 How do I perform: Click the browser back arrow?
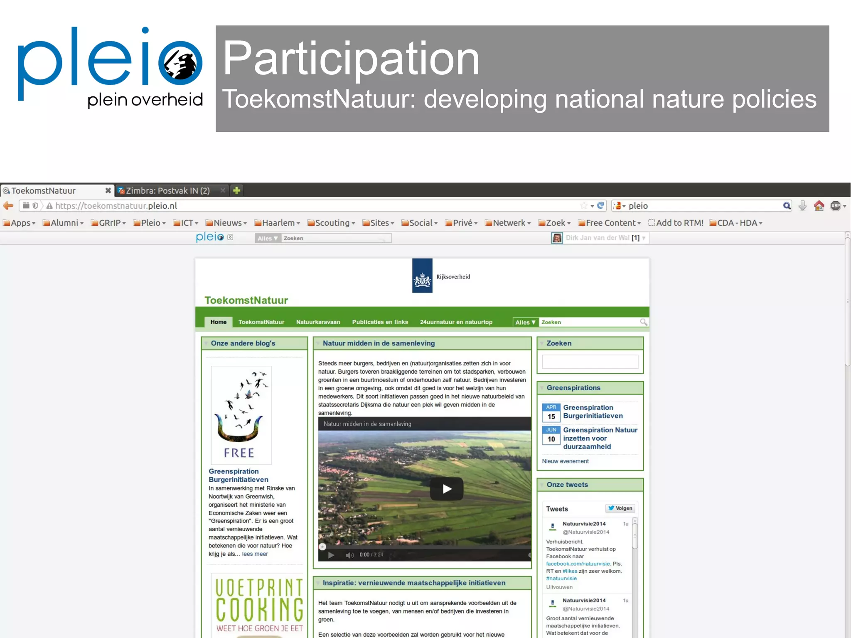coord(8,206)
